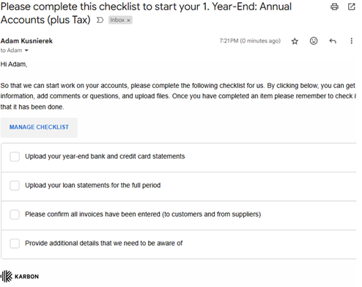The height and width of the screenshot is (287, 362).
Task: Check Provide additional details checkbox
Action: (x=15, y=244)
